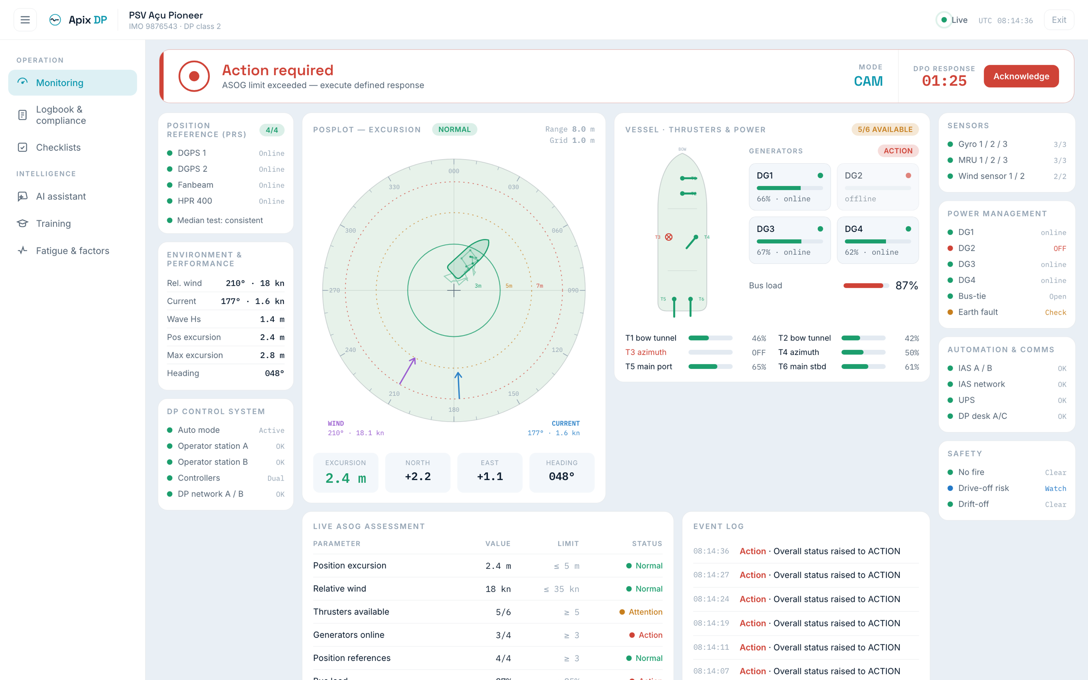Click the T6 main stbd thruster marker
1088x680 pixels.
point(690,307)
